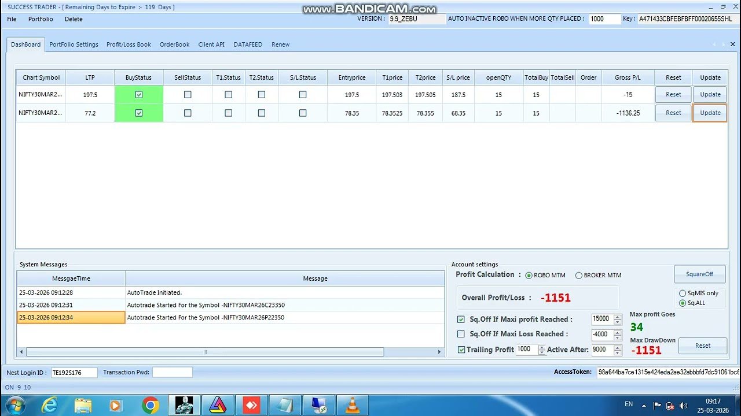
Task: Click the speaker icon in the system tray
Action: point(684,404)
